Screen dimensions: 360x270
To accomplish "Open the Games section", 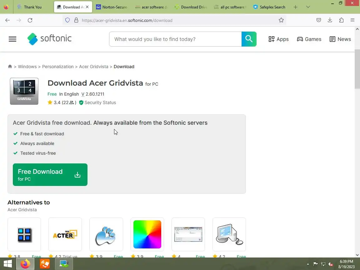I will [309, 39].
